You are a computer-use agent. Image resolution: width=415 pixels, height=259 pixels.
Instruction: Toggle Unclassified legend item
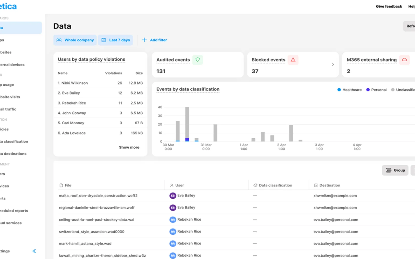(403, 90)
